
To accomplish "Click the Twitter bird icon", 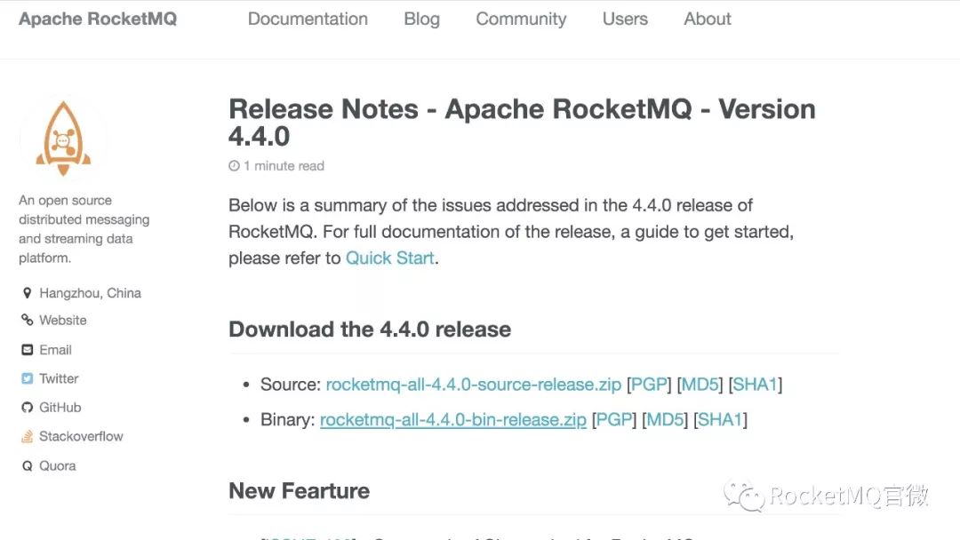I will (27, 378).
